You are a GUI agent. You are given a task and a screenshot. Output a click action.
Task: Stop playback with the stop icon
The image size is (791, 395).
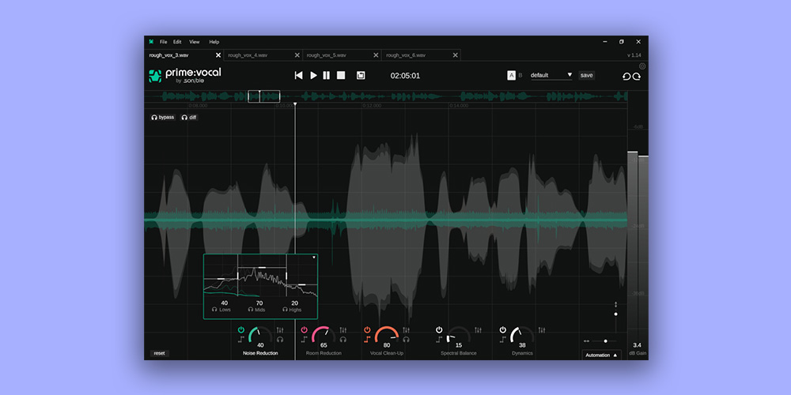click(x=341, y=76)
